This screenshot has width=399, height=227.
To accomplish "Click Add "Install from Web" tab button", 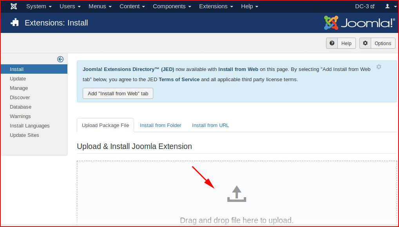I will [118, 93].
